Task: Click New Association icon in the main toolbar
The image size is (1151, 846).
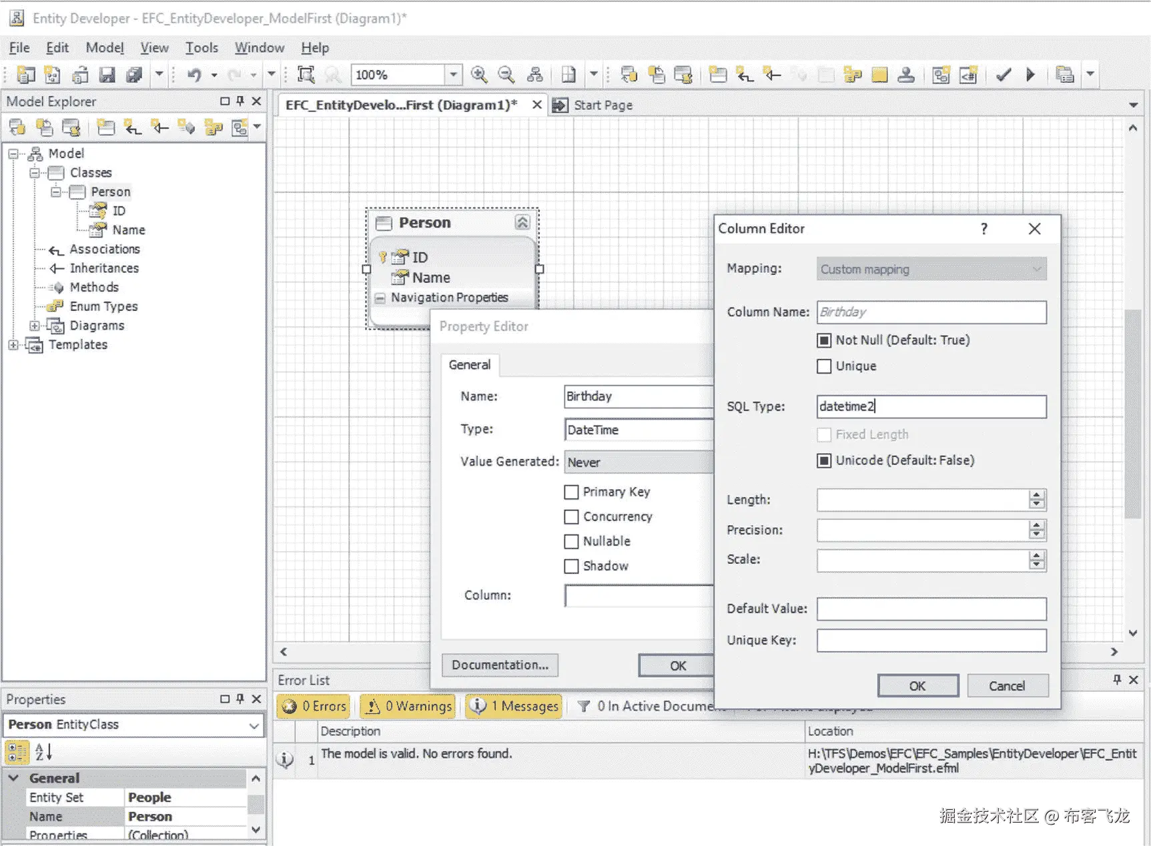Action: pyautogui.click(x=745, y=75)
